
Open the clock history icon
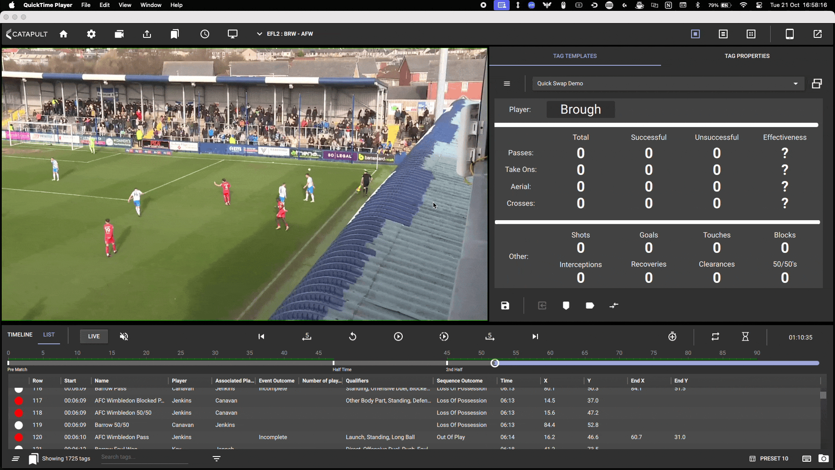tap(205, 34)
